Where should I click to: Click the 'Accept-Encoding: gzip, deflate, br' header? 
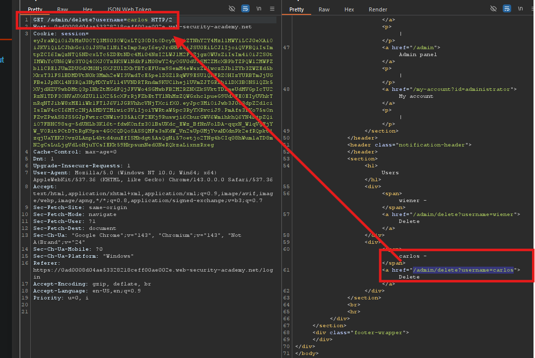pos(92,284)
